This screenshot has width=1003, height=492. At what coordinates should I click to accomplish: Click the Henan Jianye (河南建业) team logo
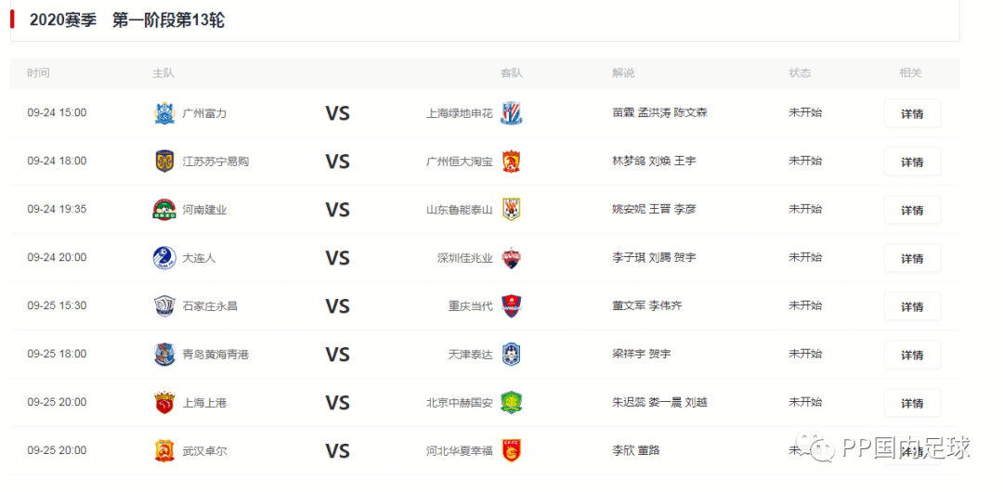pos(164,210)
